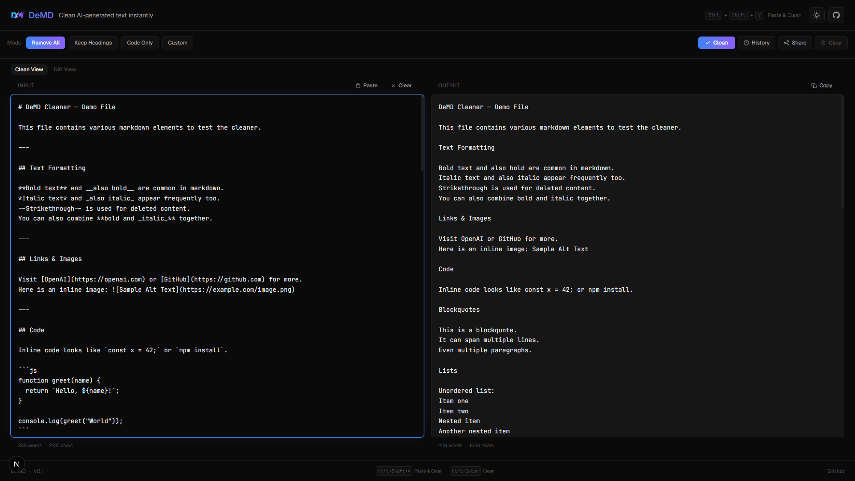Image resolution: width=855 pixels, height=481 pixels.
Task: Click inside the input markdown text area
Action: pos(217,266)
